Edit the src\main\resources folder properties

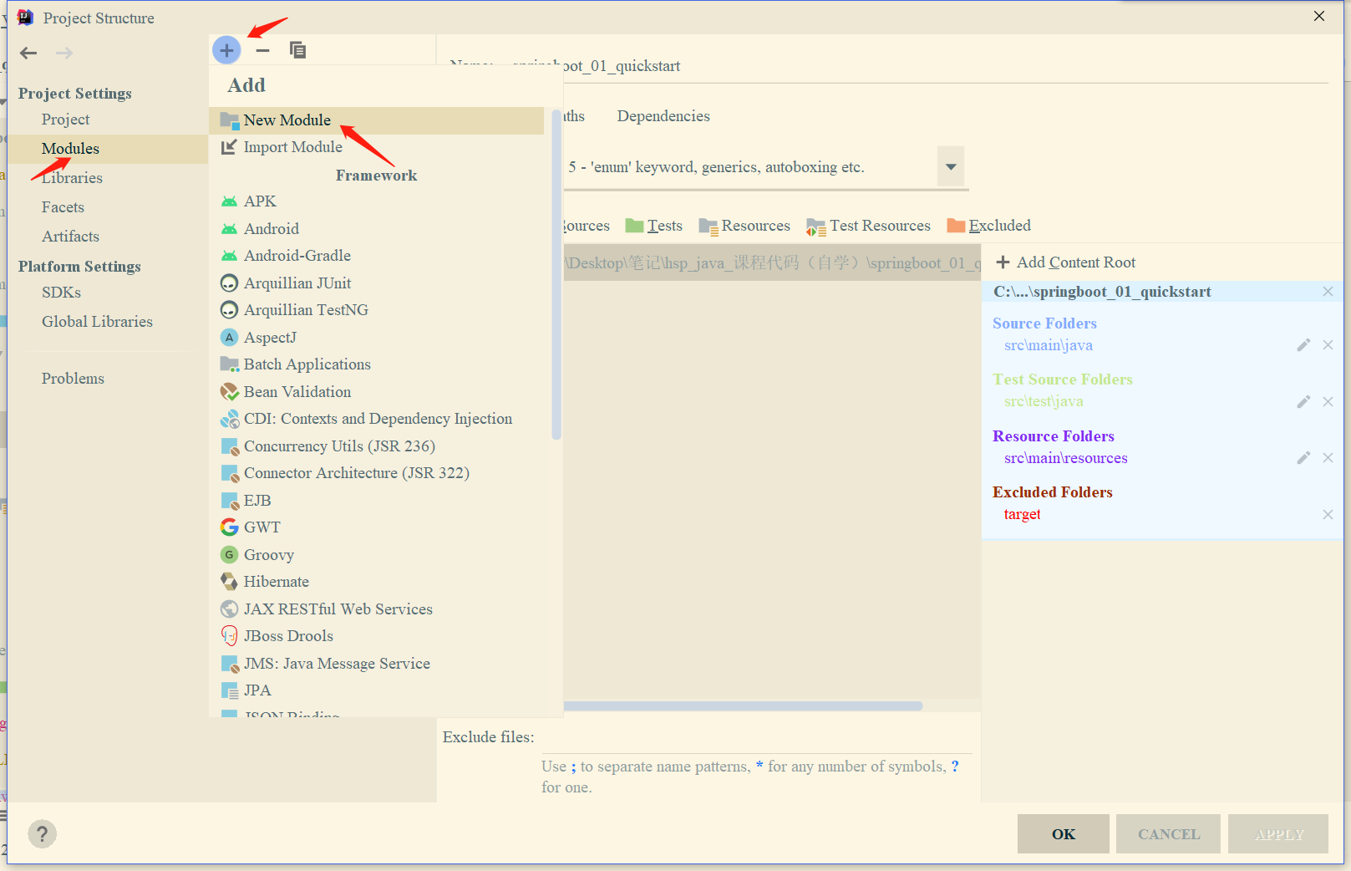tap(1303, 458)
